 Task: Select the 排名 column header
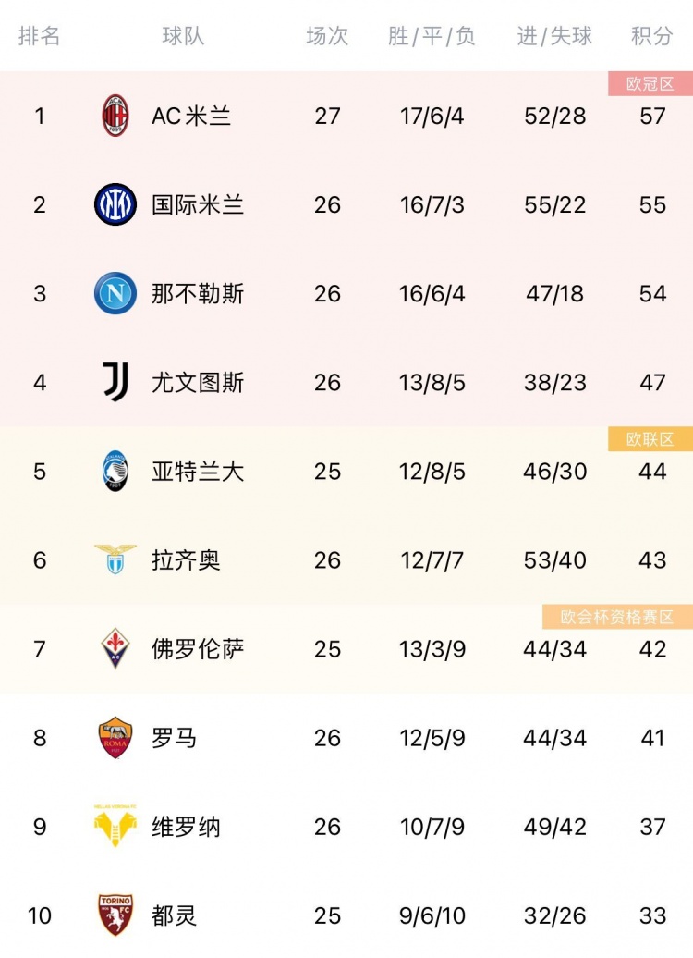click(x=39, y=36)
